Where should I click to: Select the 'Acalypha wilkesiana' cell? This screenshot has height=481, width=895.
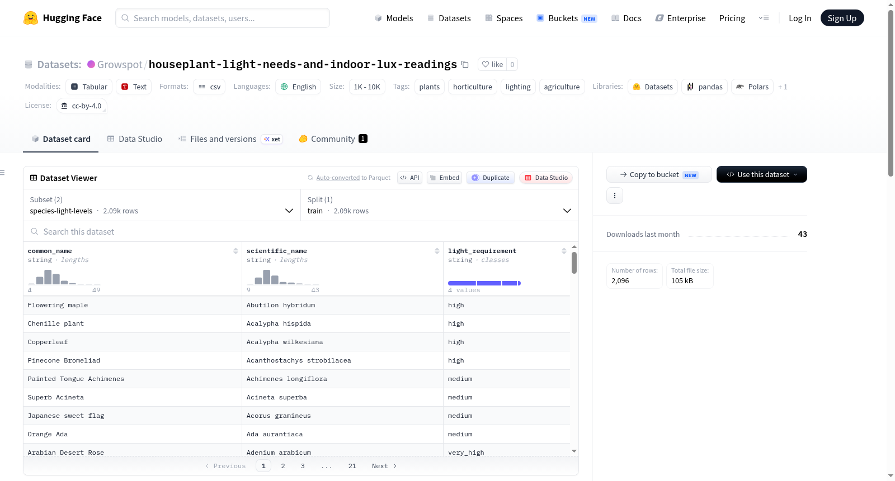tap(342, 342)
